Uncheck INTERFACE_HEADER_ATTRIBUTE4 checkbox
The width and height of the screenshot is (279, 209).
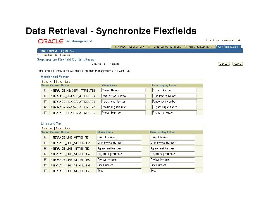pyautogui.click(x=45, y=107)
